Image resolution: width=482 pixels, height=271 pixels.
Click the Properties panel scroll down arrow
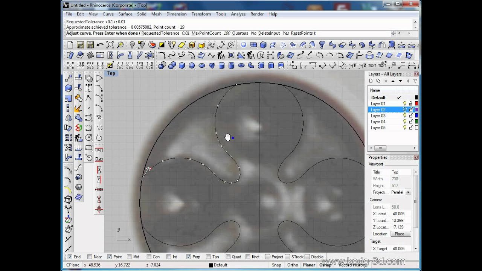[415, 248]
